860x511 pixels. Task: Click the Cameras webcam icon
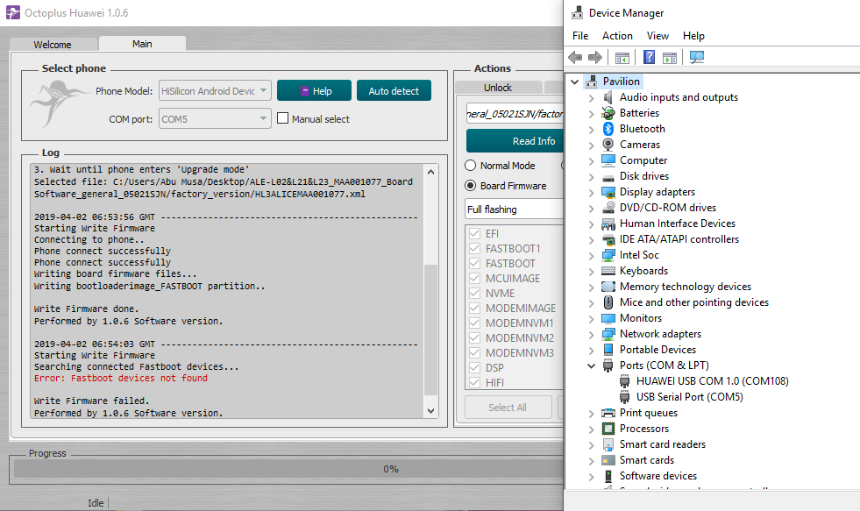tap(608, 145)
